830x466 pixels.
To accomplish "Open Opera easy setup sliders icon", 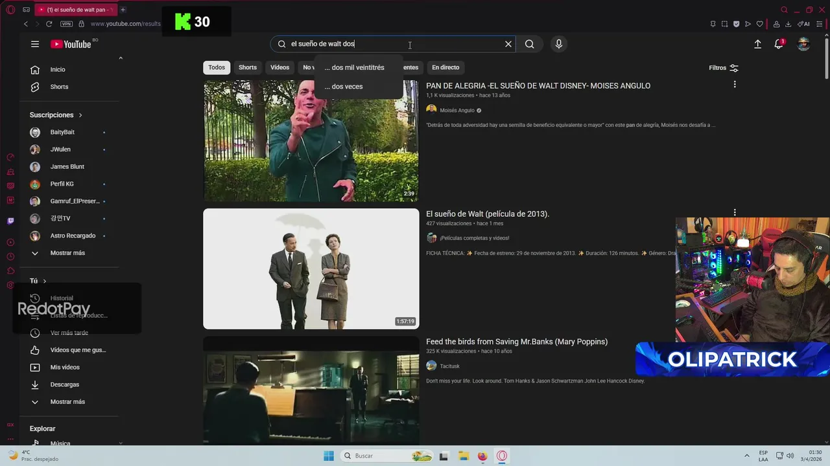I will [820, 24].
